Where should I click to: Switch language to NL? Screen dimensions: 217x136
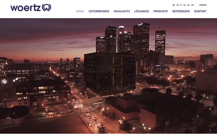click(188, 5)
